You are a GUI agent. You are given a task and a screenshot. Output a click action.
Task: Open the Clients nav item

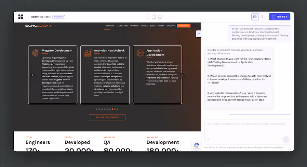pyautogui.click(x=144, y=26)
